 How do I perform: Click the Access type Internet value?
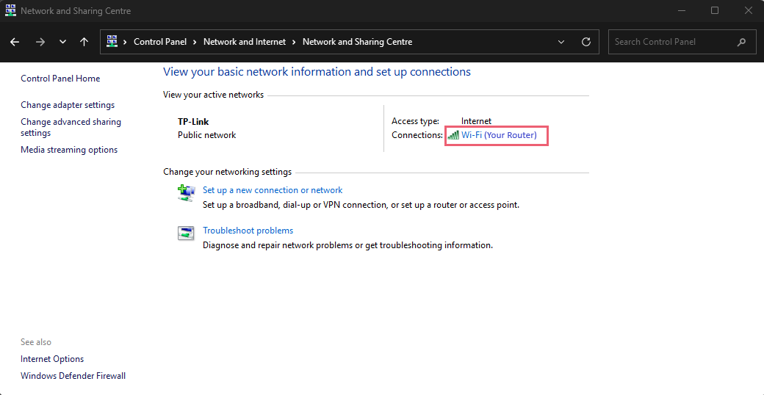(x=477, y=121)
